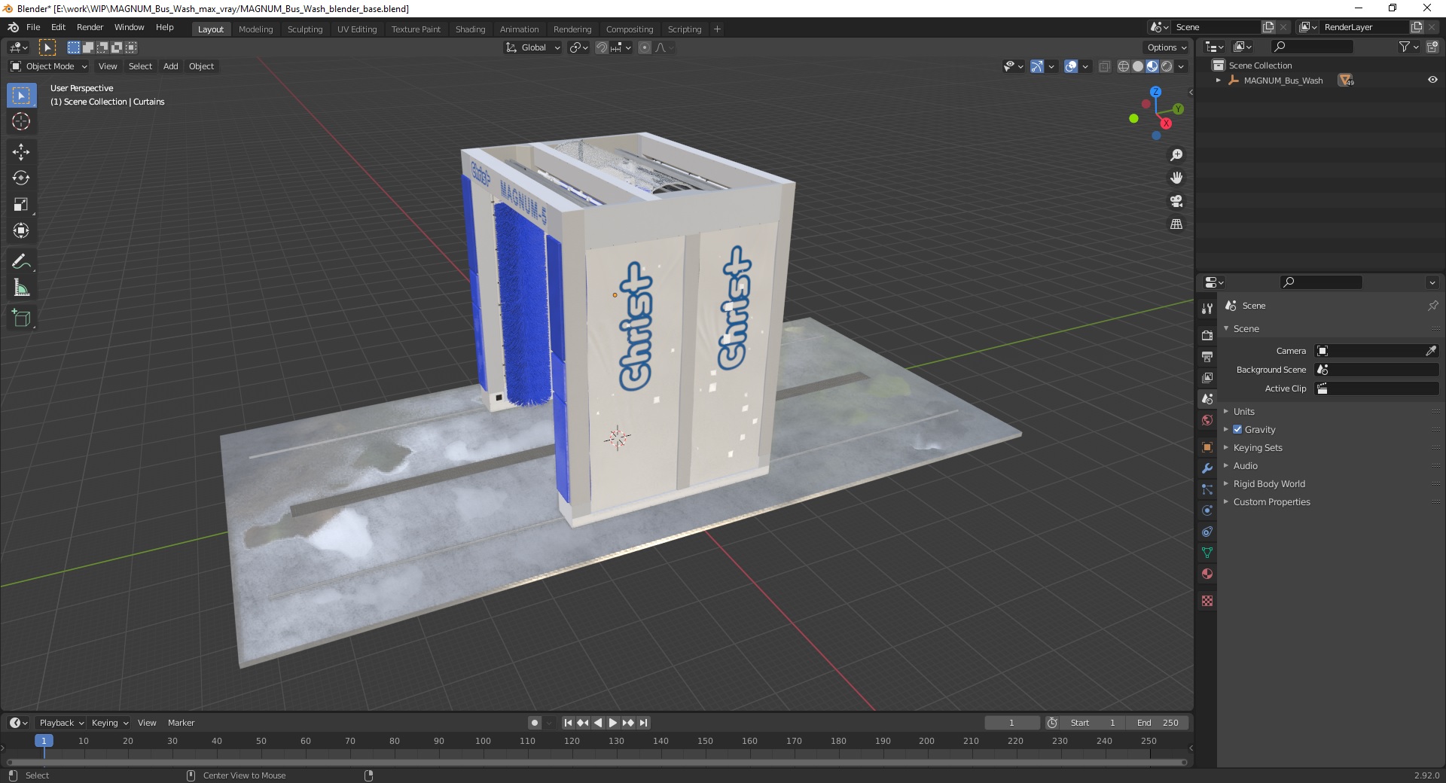Open the Tool properties tab
This screenshot has height=783, width=1446.
tap(1207, 308)
